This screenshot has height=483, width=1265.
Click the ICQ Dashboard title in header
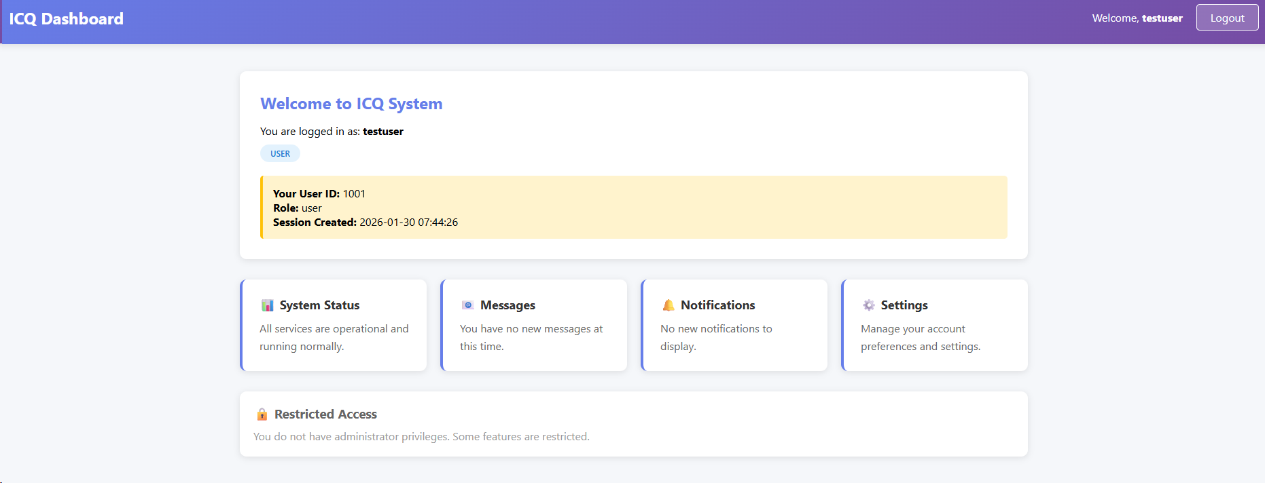click(67, 19)
